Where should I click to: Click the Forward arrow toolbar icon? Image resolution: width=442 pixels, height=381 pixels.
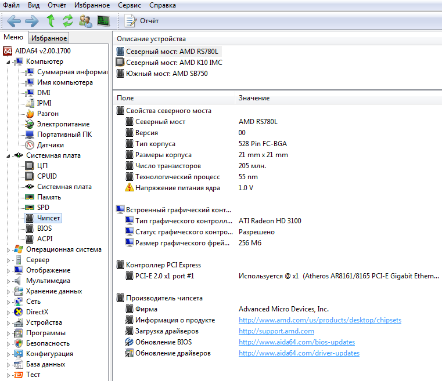click(31, 21)
